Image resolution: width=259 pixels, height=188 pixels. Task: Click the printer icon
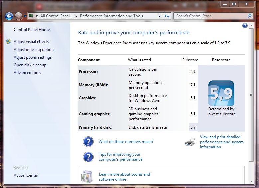pos(190,142)
